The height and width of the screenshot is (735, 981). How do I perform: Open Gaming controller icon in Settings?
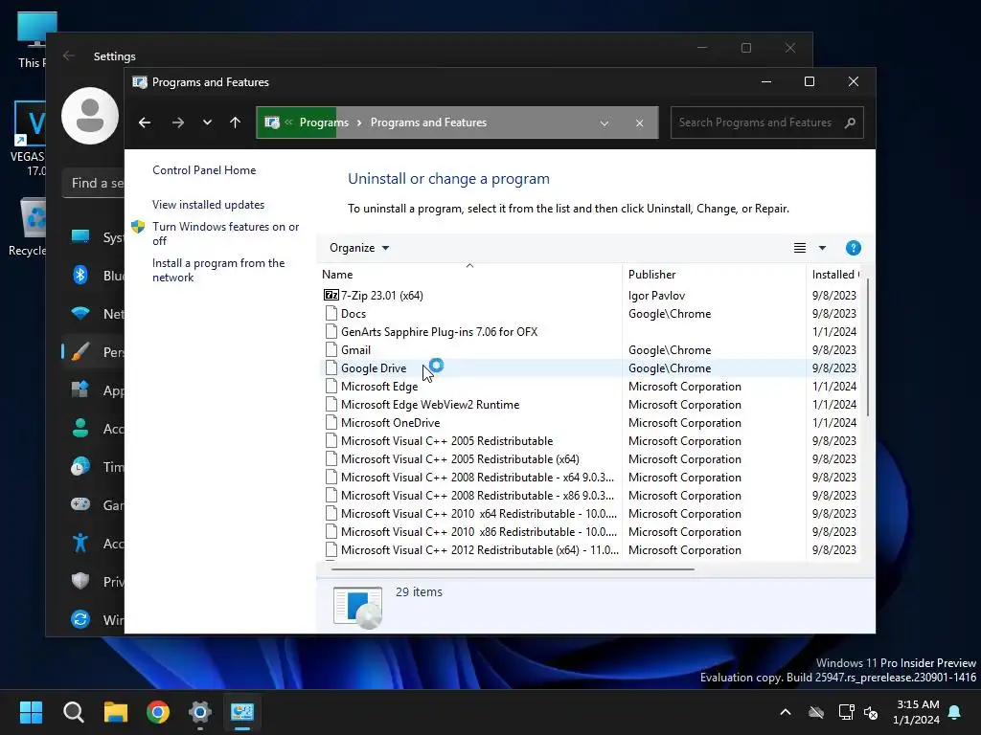coord(80,504)
